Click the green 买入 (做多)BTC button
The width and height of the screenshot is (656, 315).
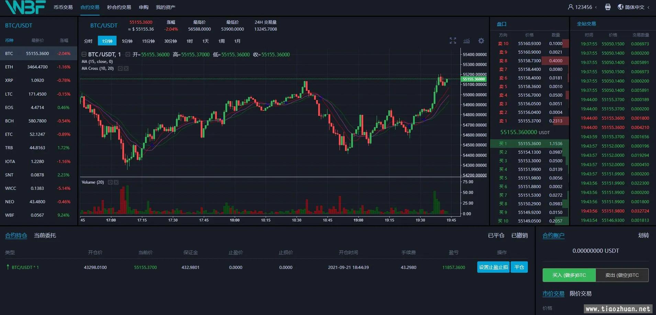[569, 275]
